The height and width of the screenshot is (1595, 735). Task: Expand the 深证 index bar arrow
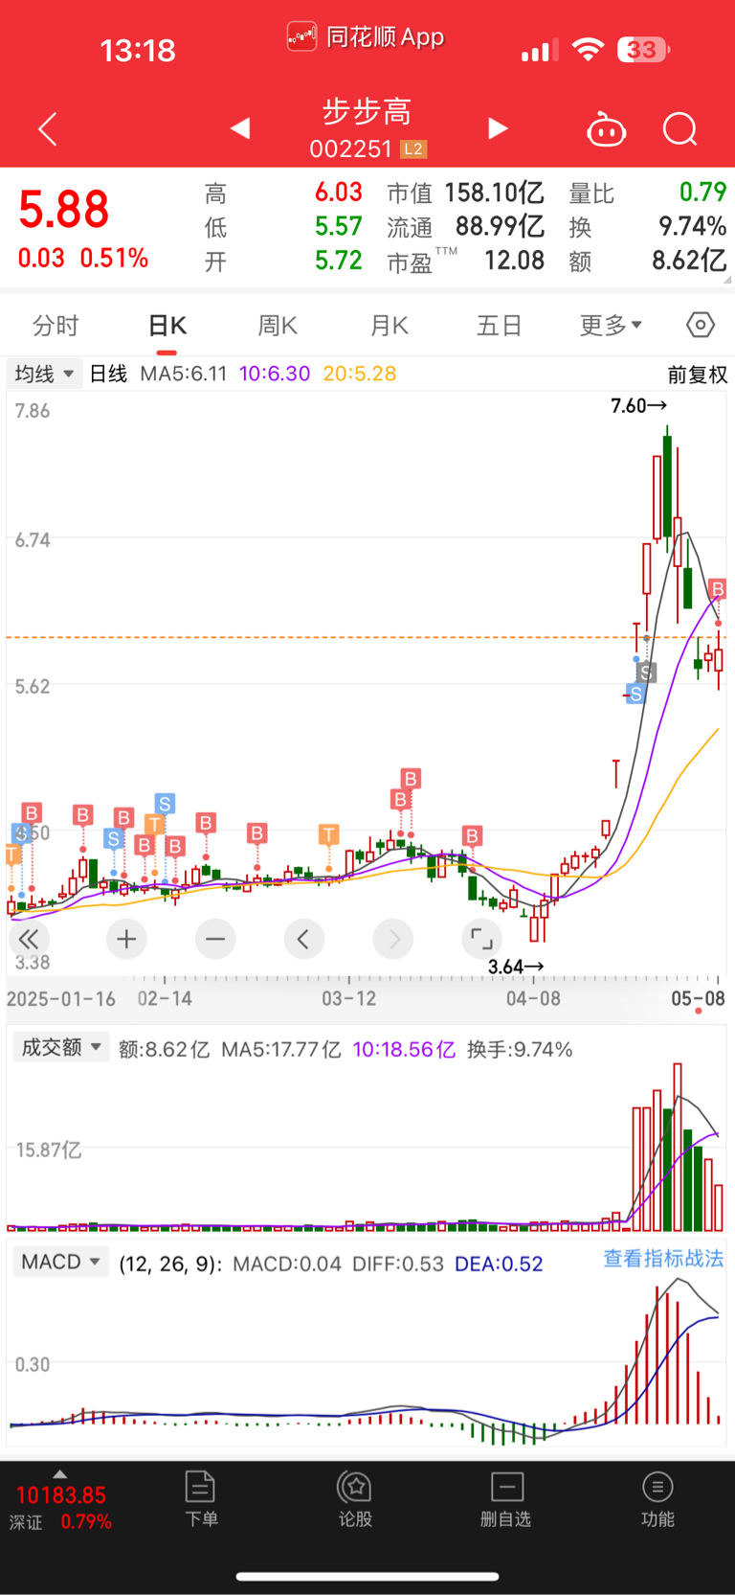pos(60,1474)
